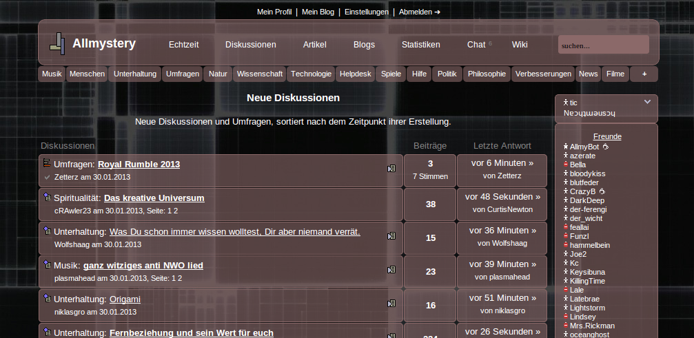Expand the tic user panel chevron
Viewport: 694px width, 338px height.
(x=647, y=102)
